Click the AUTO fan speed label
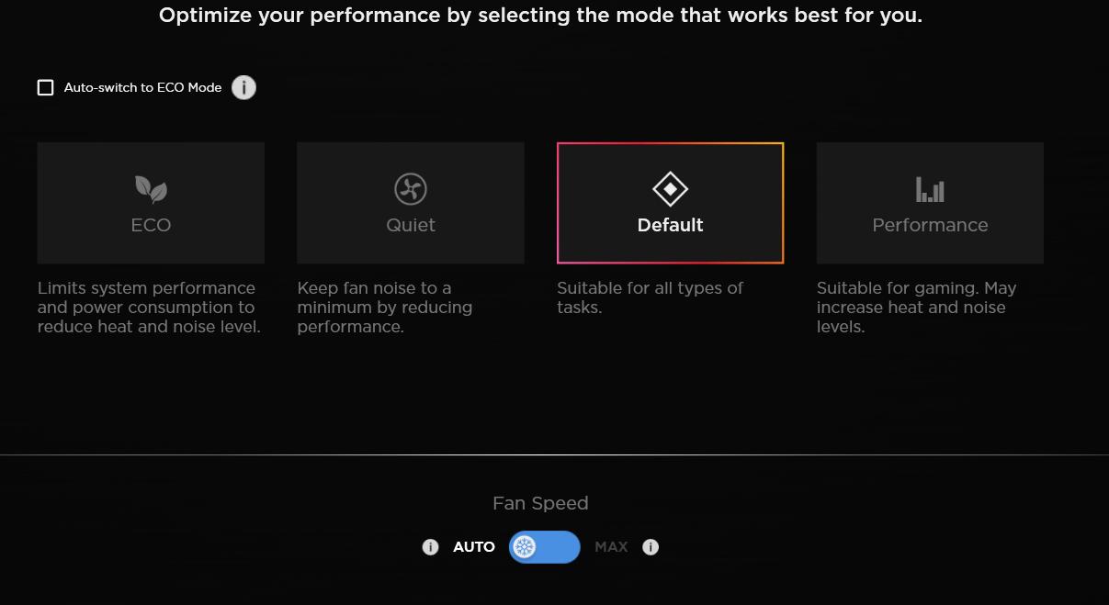Viewport: 1109px width, 605px height. point(474,547)
